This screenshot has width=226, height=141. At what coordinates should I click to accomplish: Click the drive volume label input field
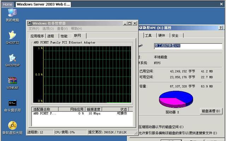[188, 46]
